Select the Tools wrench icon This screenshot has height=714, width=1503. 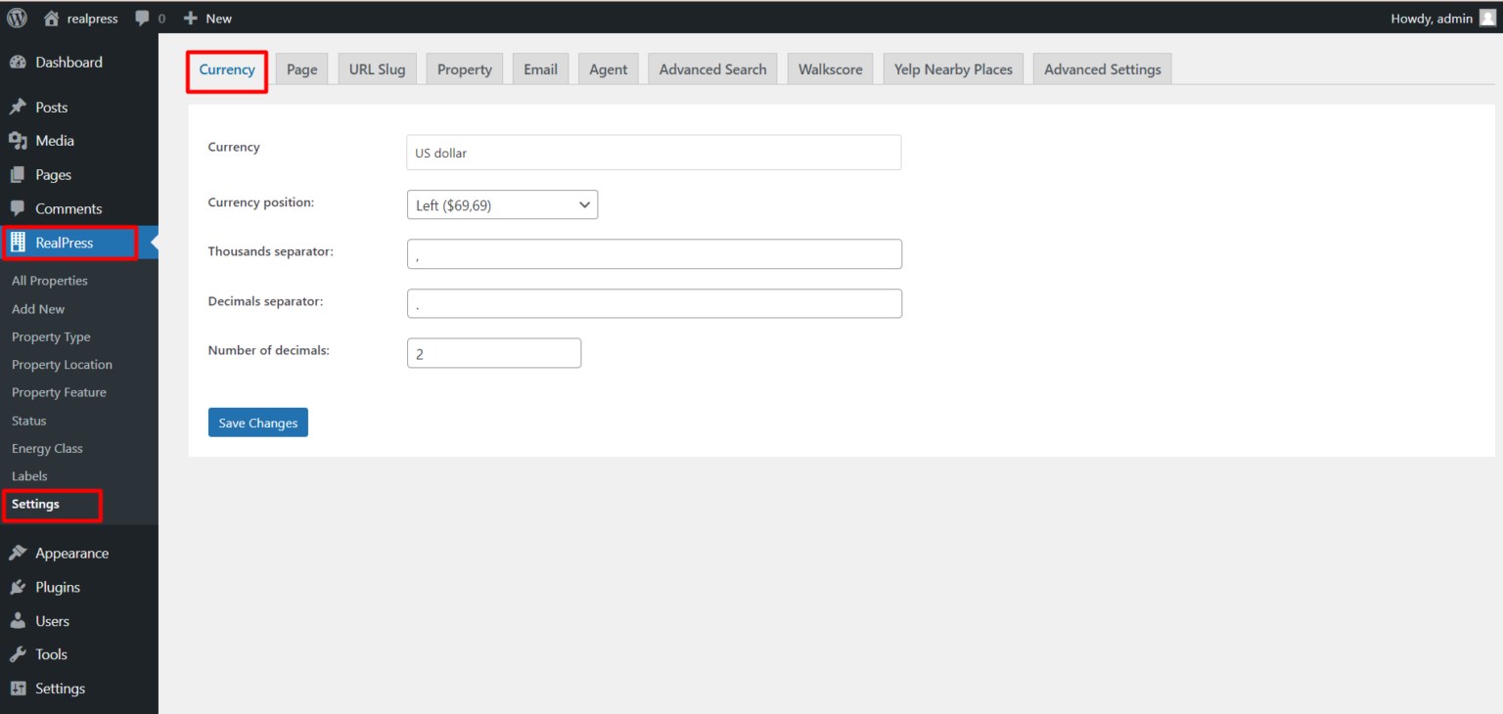21,654
